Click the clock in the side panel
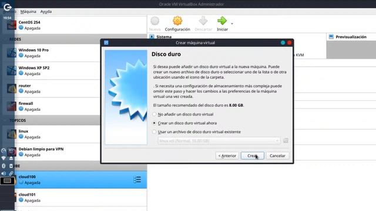Image resolution: width=376 pixels, height=211 pixels. 7,18
